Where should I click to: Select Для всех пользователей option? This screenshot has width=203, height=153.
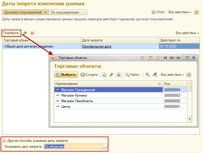tap(25, 12)
